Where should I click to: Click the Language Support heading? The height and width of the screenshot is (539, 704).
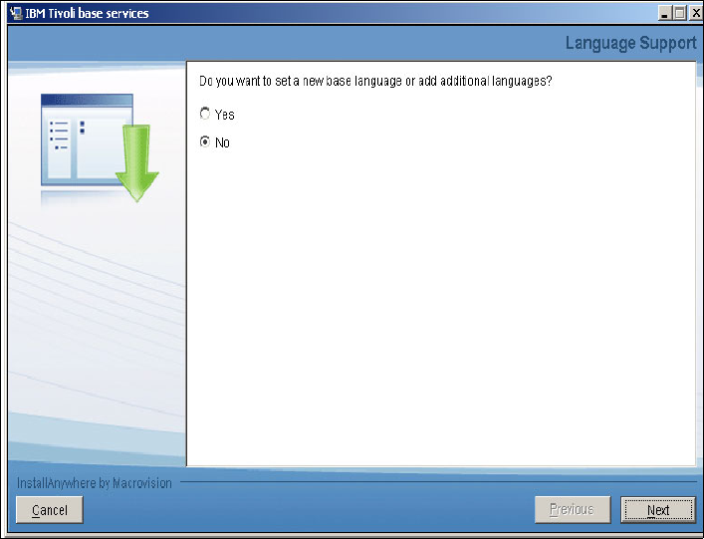631,43
